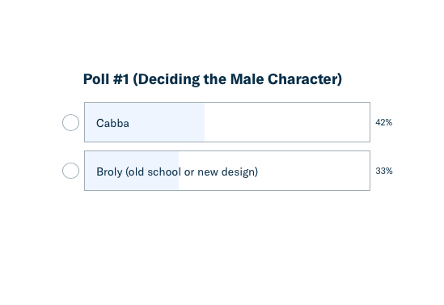Click the Poll #1 title heading
The width and height of the screenshot is (444, 305).
click(x=213, y=79)
